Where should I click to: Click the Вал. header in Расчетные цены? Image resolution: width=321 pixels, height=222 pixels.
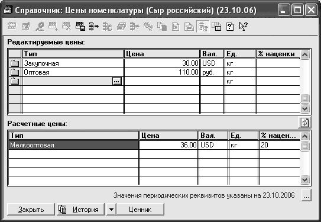213,136
